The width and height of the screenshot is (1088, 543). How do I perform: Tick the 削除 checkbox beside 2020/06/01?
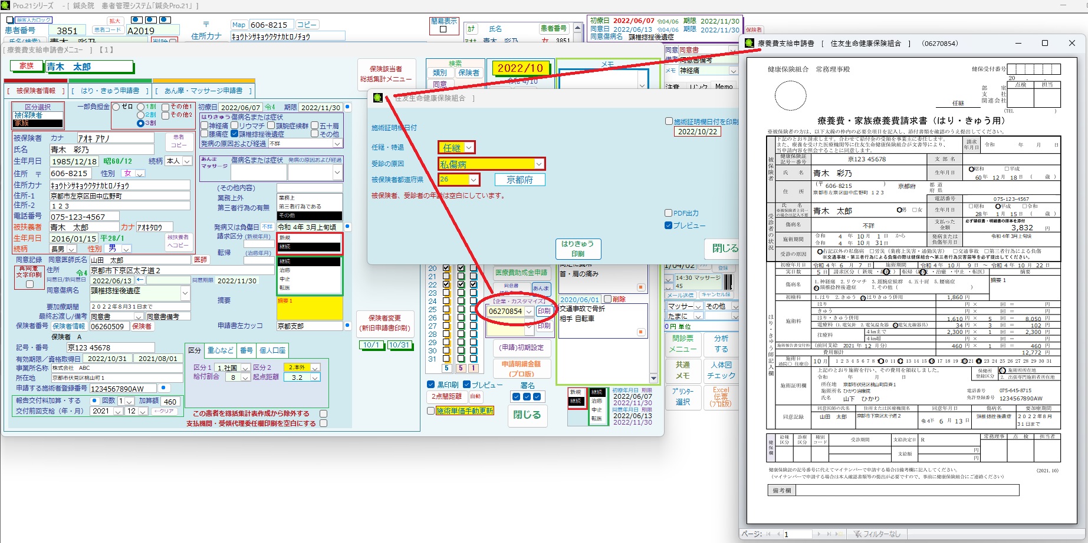(607, 299)
